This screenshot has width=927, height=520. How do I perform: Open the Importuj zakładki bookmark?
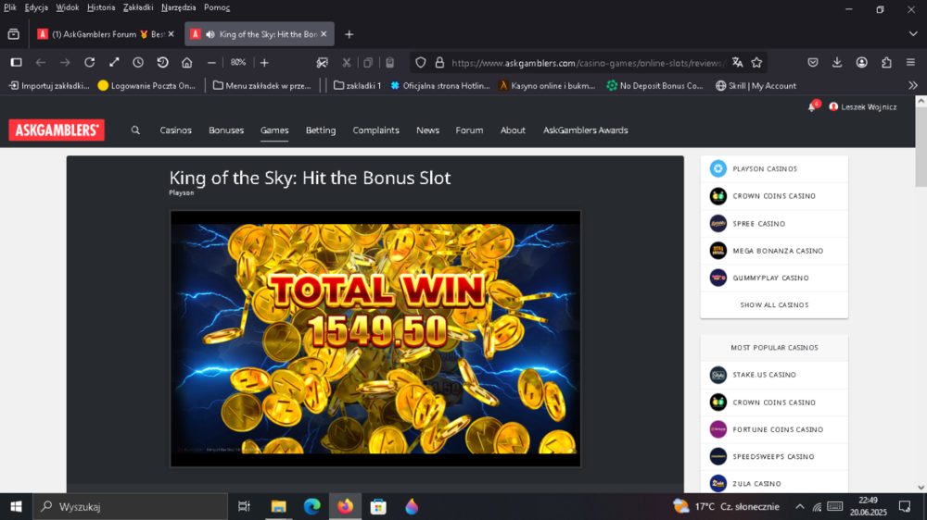click(x=48, y=85)
